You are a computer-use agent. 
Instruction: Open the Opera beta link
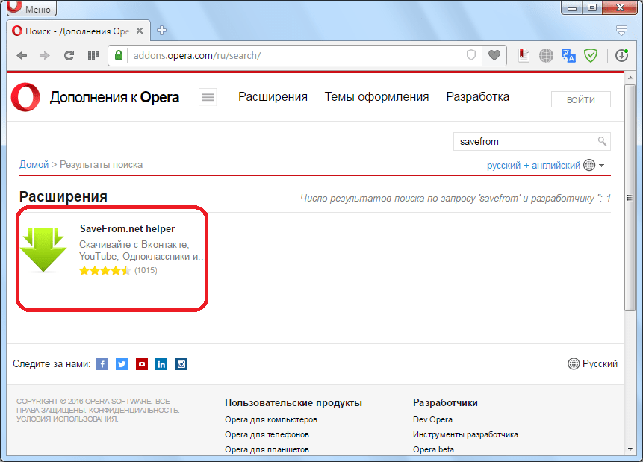click(433, 449)
